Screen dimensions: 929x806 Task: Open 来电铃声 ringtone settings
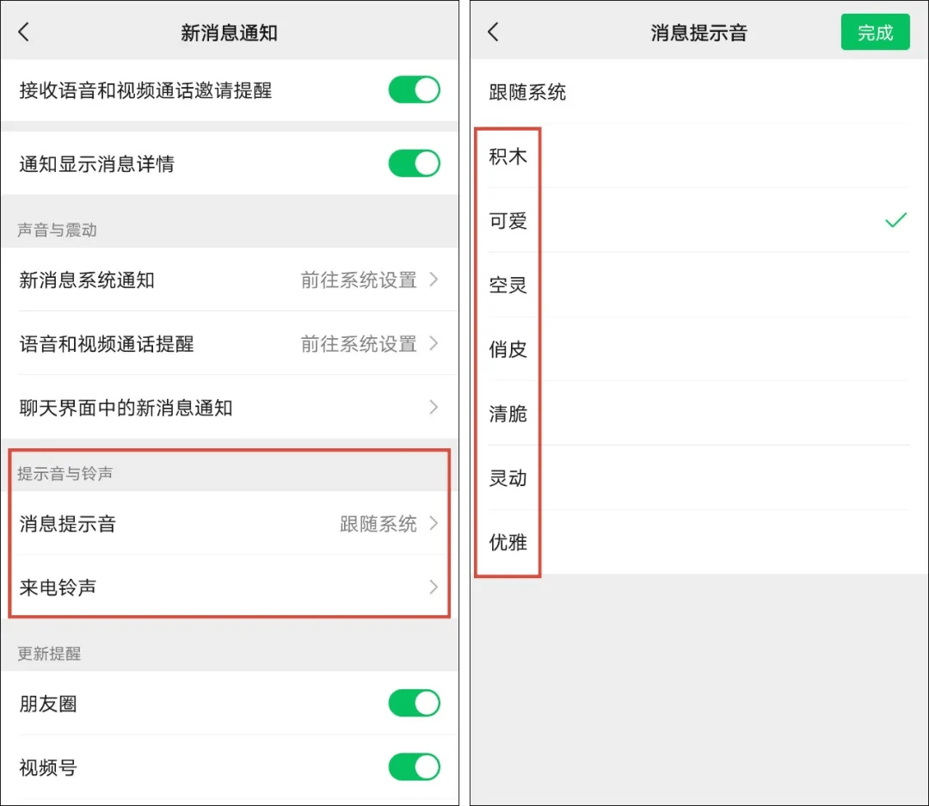click(229, 588)
